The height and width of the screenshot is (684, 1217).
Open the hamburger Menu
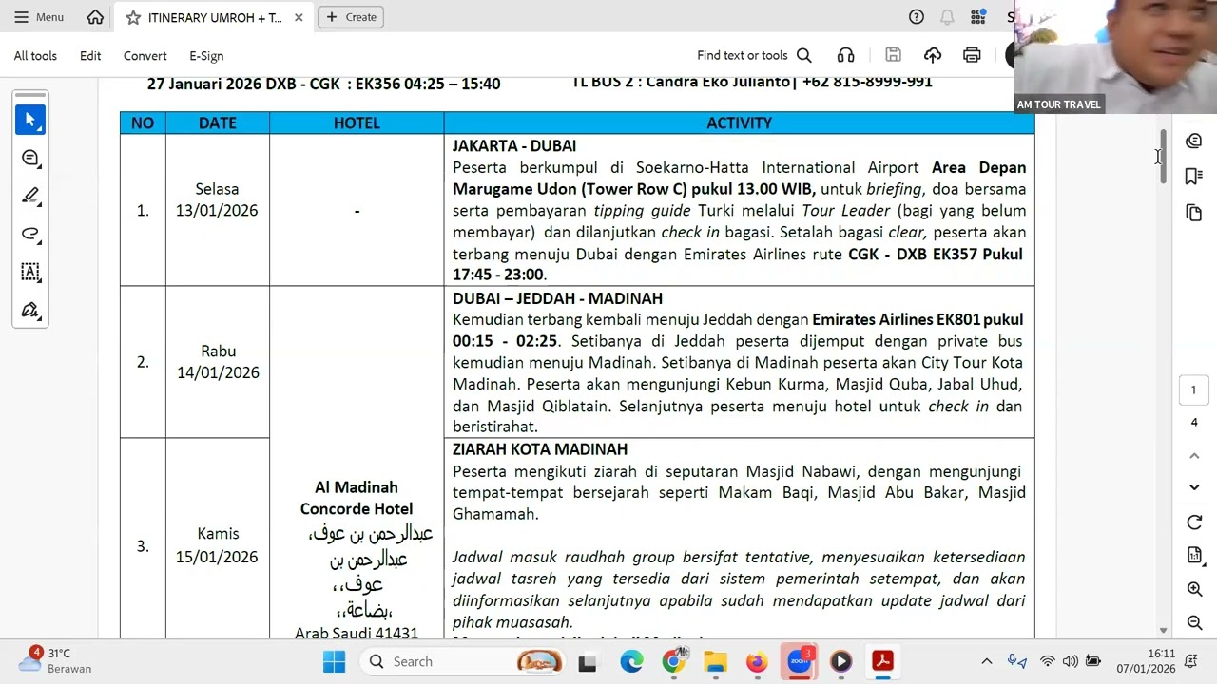pos(39,17)
